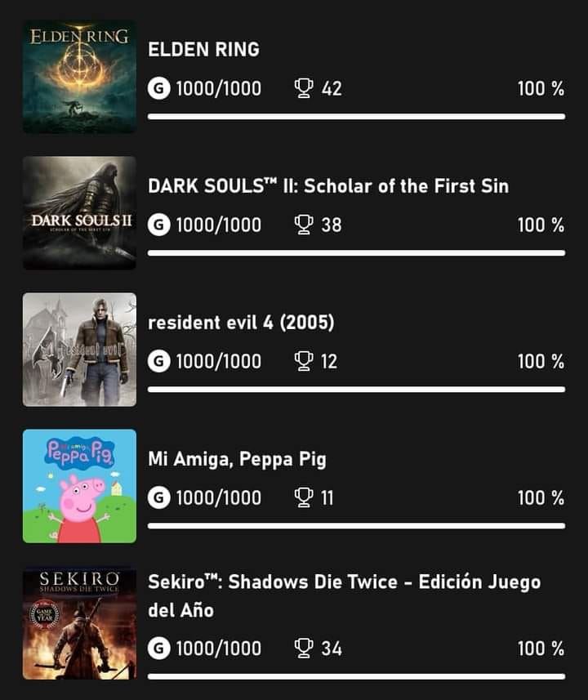Open the Peppa Pig game cover thumbnail
588x700 pixels.
[79, 486]
